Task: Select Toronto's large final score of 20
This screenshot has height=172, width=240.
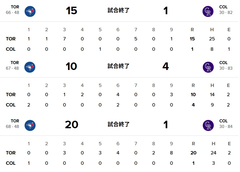Action: pyautogui.click(x=72, y=125)
